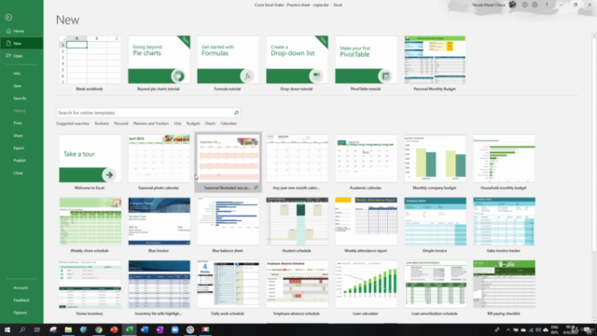The width and height of the screenshot is (597, 336).
Task: Open the Bill paying checklist template
Action: (x=504, y=288)
